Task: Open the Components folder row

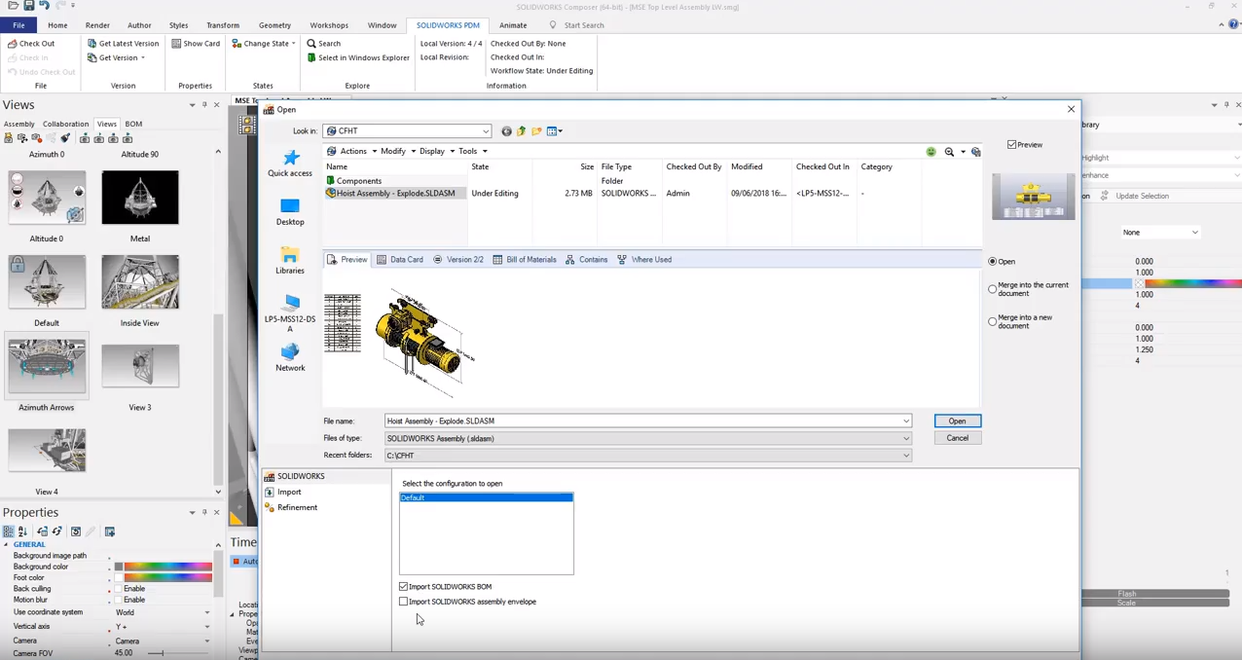Action: 358,181
